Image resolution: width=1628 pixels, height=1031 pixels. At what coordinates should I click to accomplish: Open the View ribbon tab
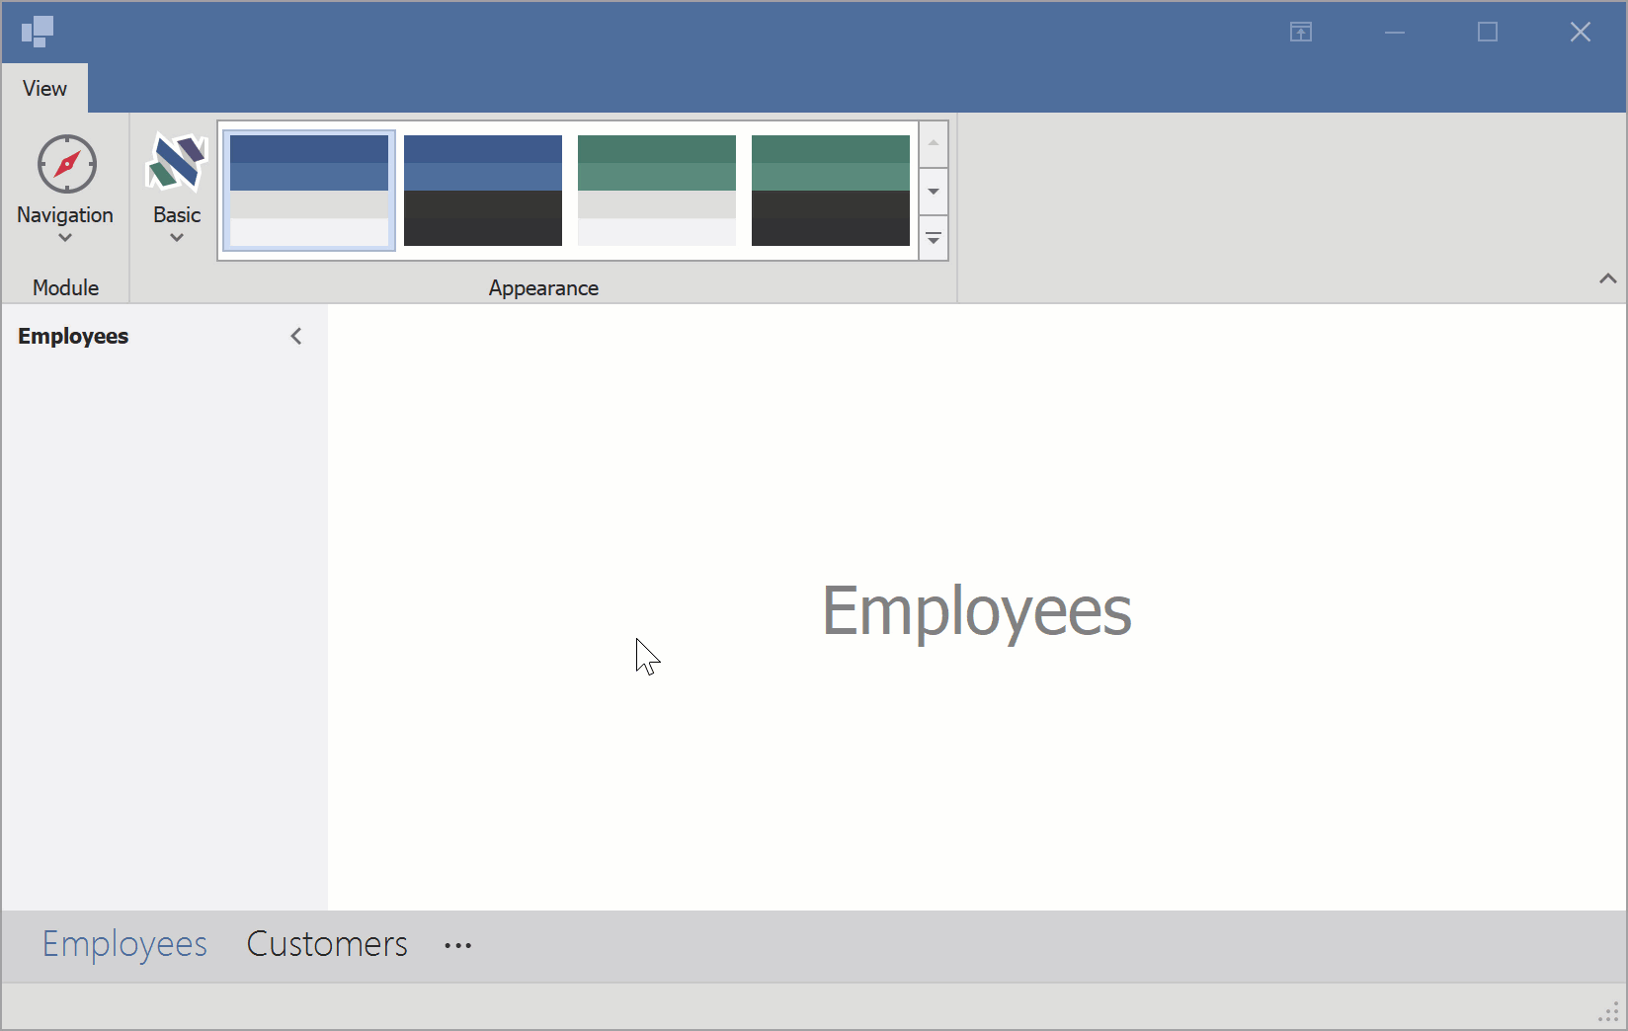(x=44, y=89)
